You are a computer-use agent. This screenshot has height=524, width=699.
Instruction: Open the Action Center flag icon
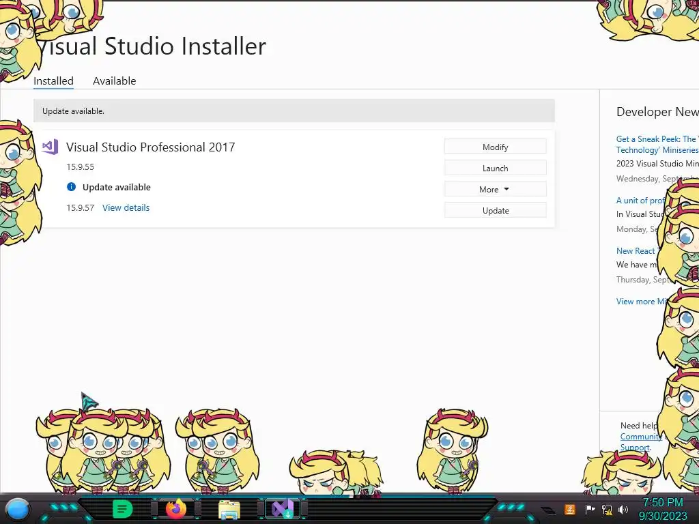click(589, 509)
